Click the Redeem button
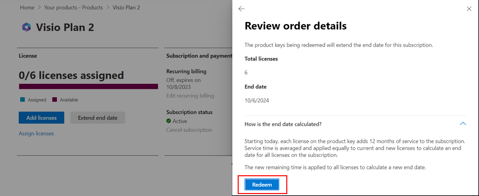 (262, 185)
